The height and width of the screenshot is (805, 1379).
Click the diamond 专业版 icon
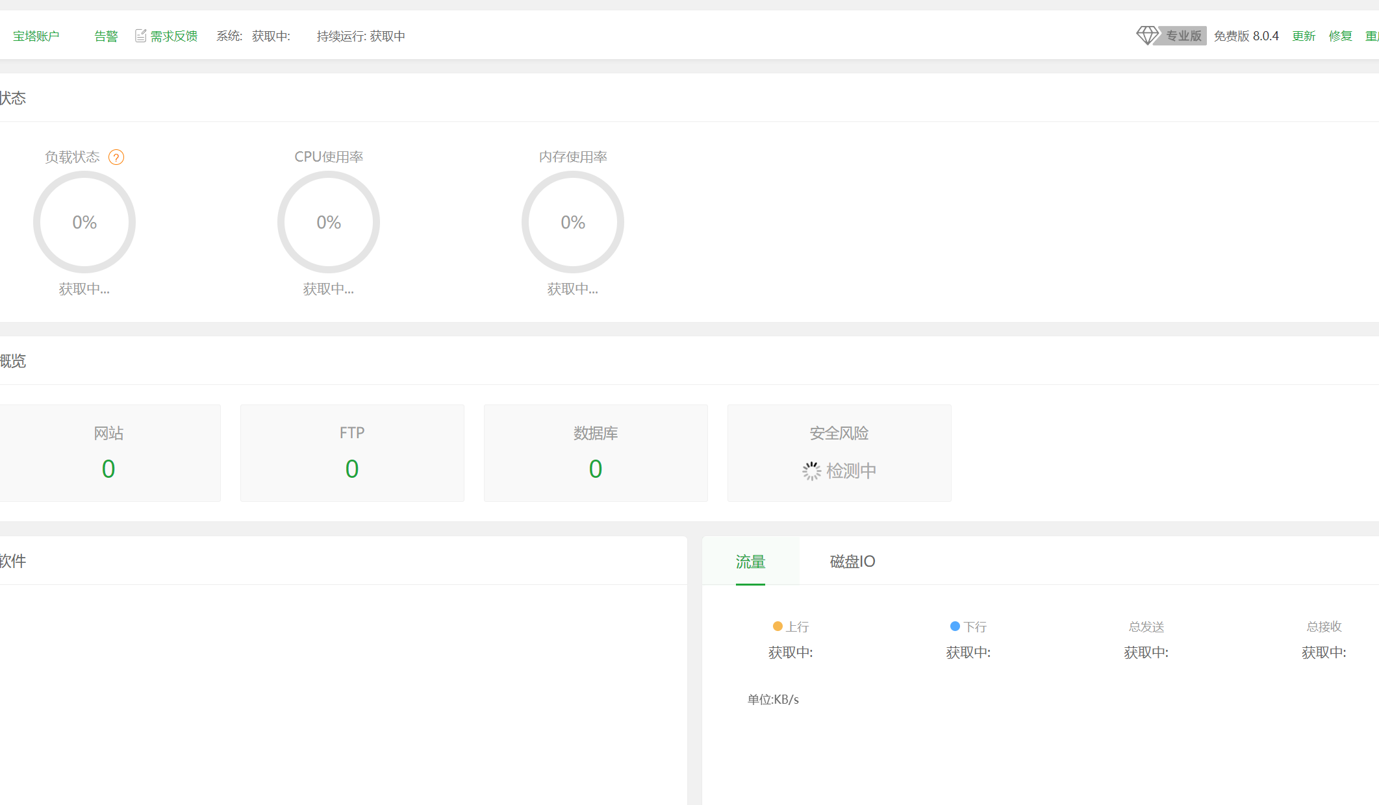pos(1148,36)
